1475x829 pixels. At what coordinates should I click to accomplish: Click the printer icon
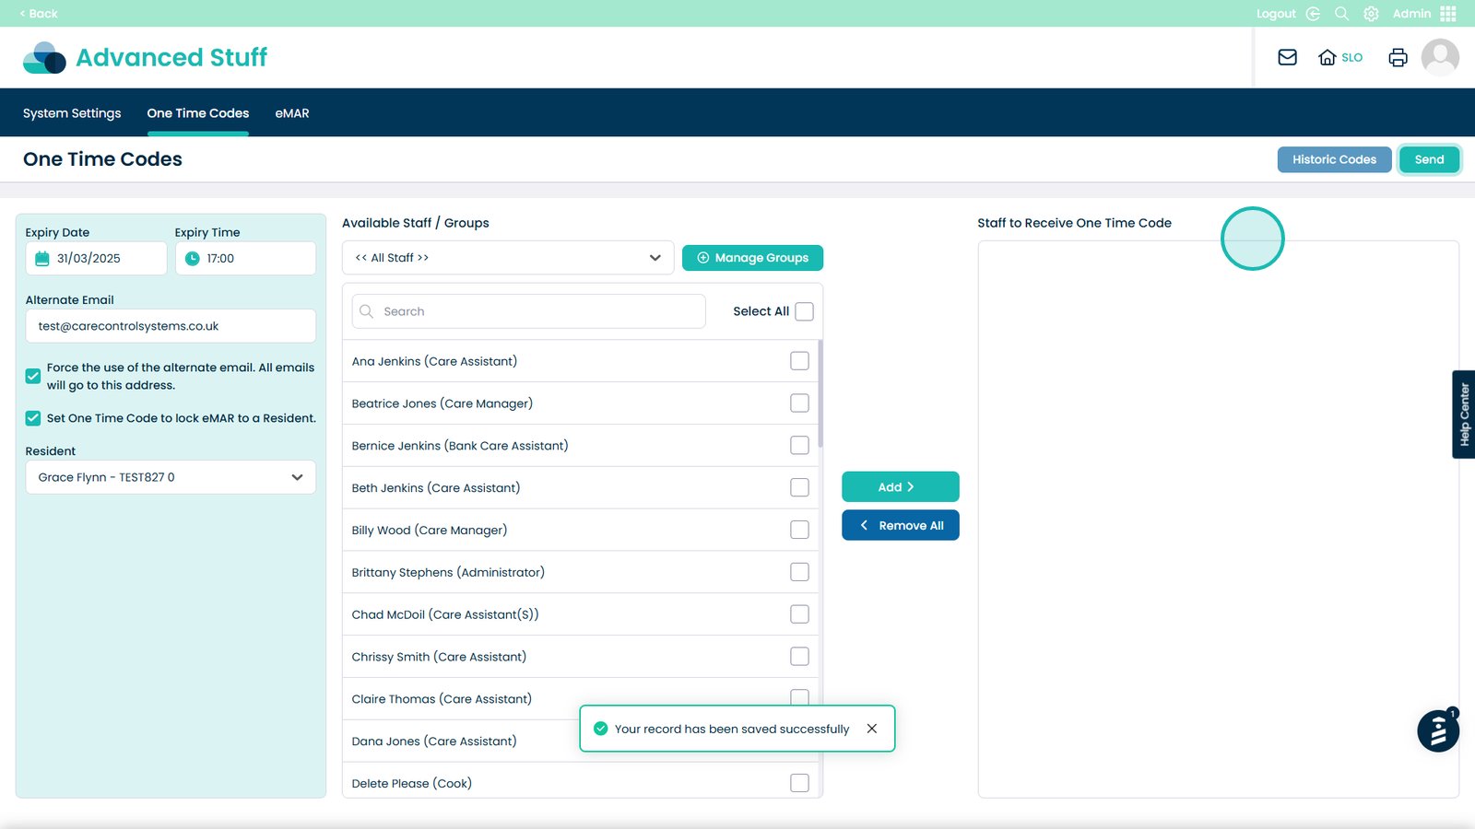click(x=1398, y=57)
